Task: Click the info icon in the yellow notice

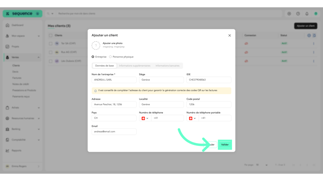Action: (95, 91)
